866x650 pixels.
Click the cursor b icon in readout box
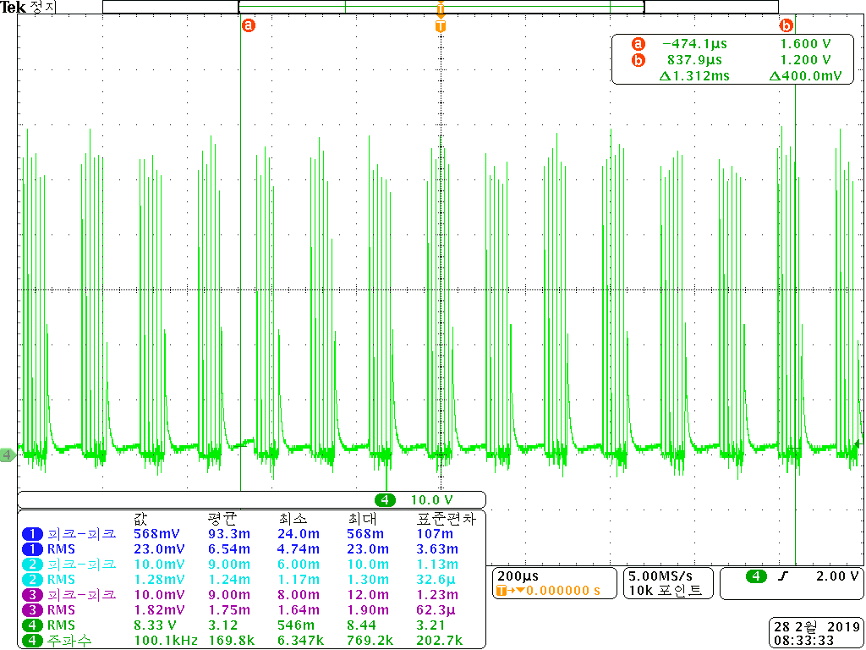pyautogui.click(x=639, y=60)
